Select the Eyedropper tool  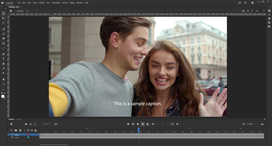coord(3,68)
